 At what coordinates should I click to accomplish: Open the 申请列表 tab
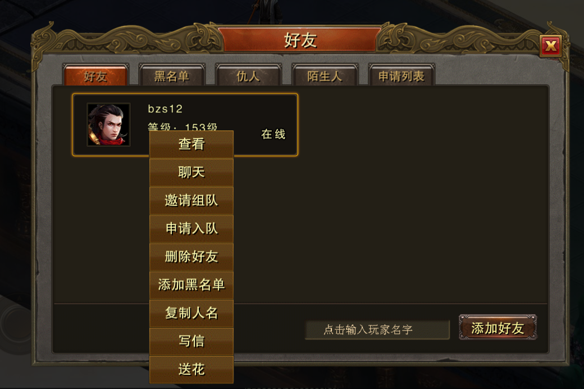[401, 76]
